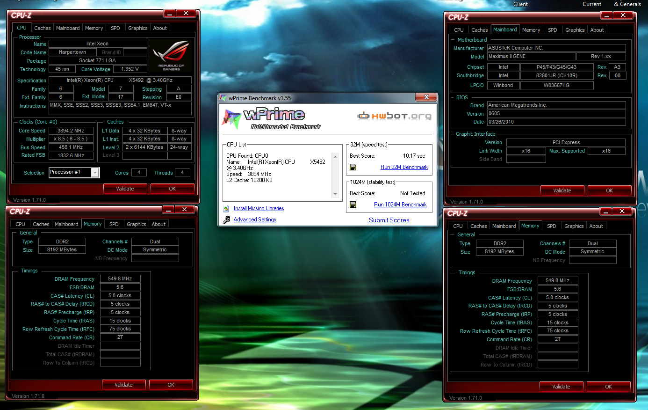Click Submit Scores link
The width and height of the screenshot is (648, 410).
(389, 220)
